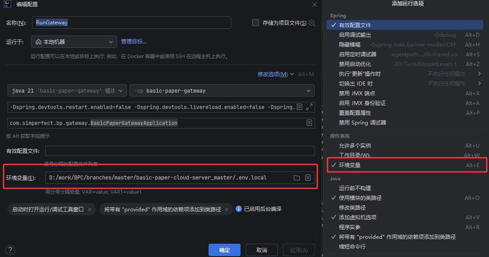Open the 管理目标... link
The image size is (489, 257).
[134, 42]
